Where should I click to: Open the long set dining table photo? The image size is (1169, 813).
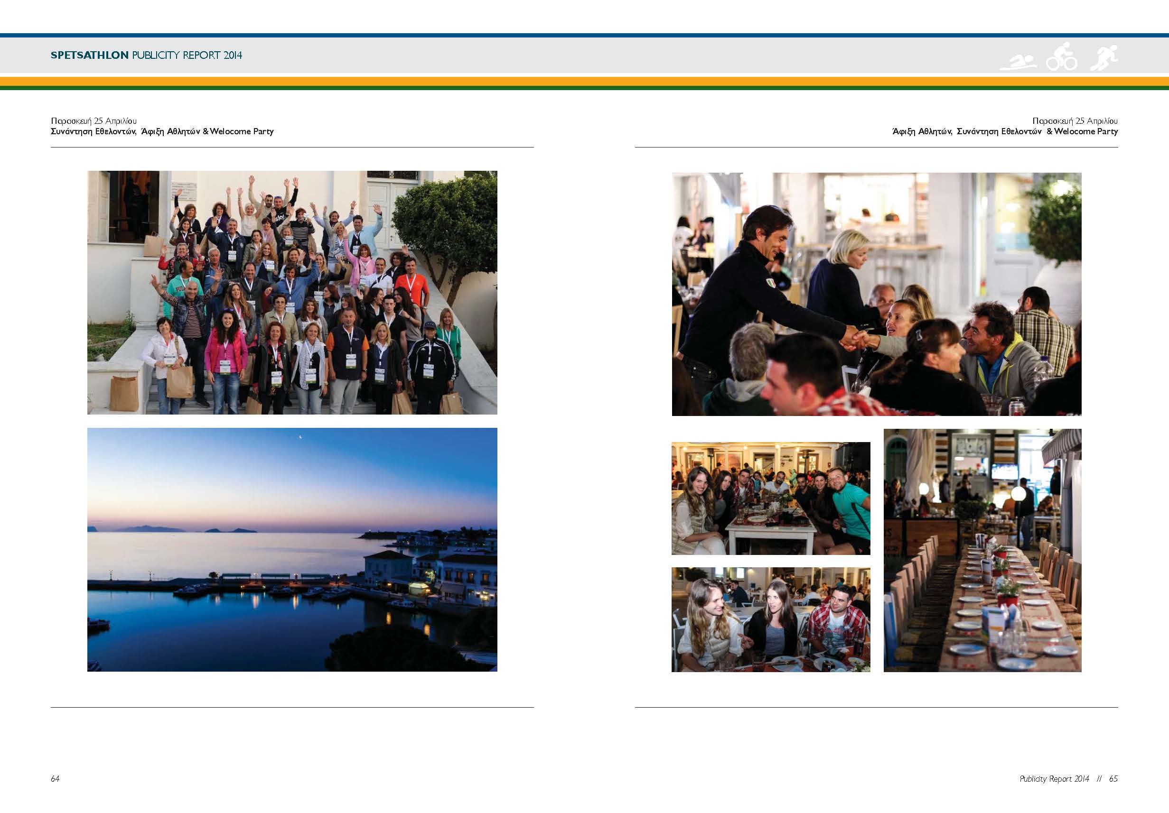point(982,550)
